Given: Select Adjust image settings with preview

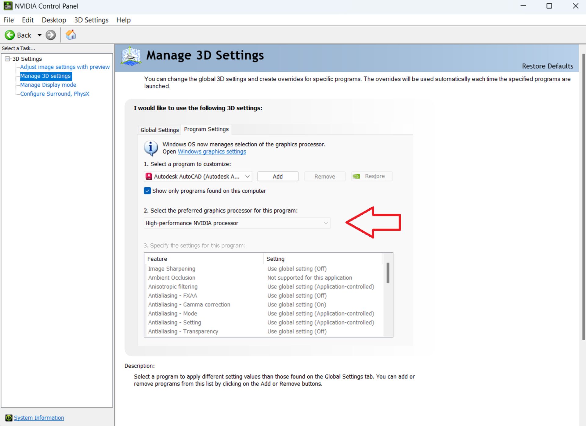Looking at the screenshot, I should [65, 67].
